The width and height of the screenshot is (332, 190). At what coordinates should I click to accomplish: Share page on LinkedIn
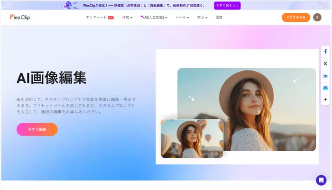point(325,76)
